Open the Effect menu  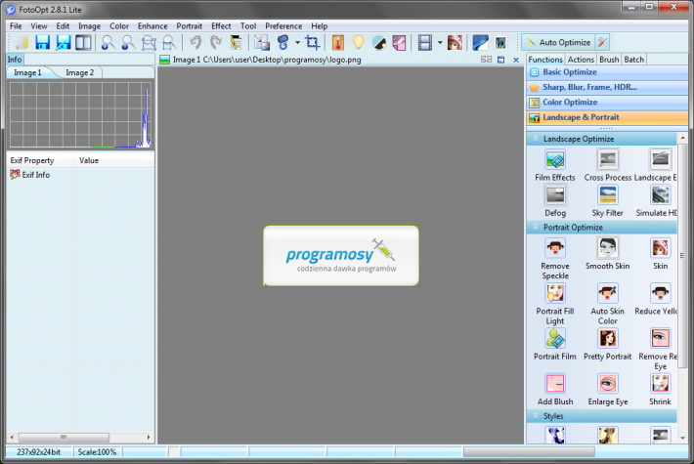(x=221, y=26)
